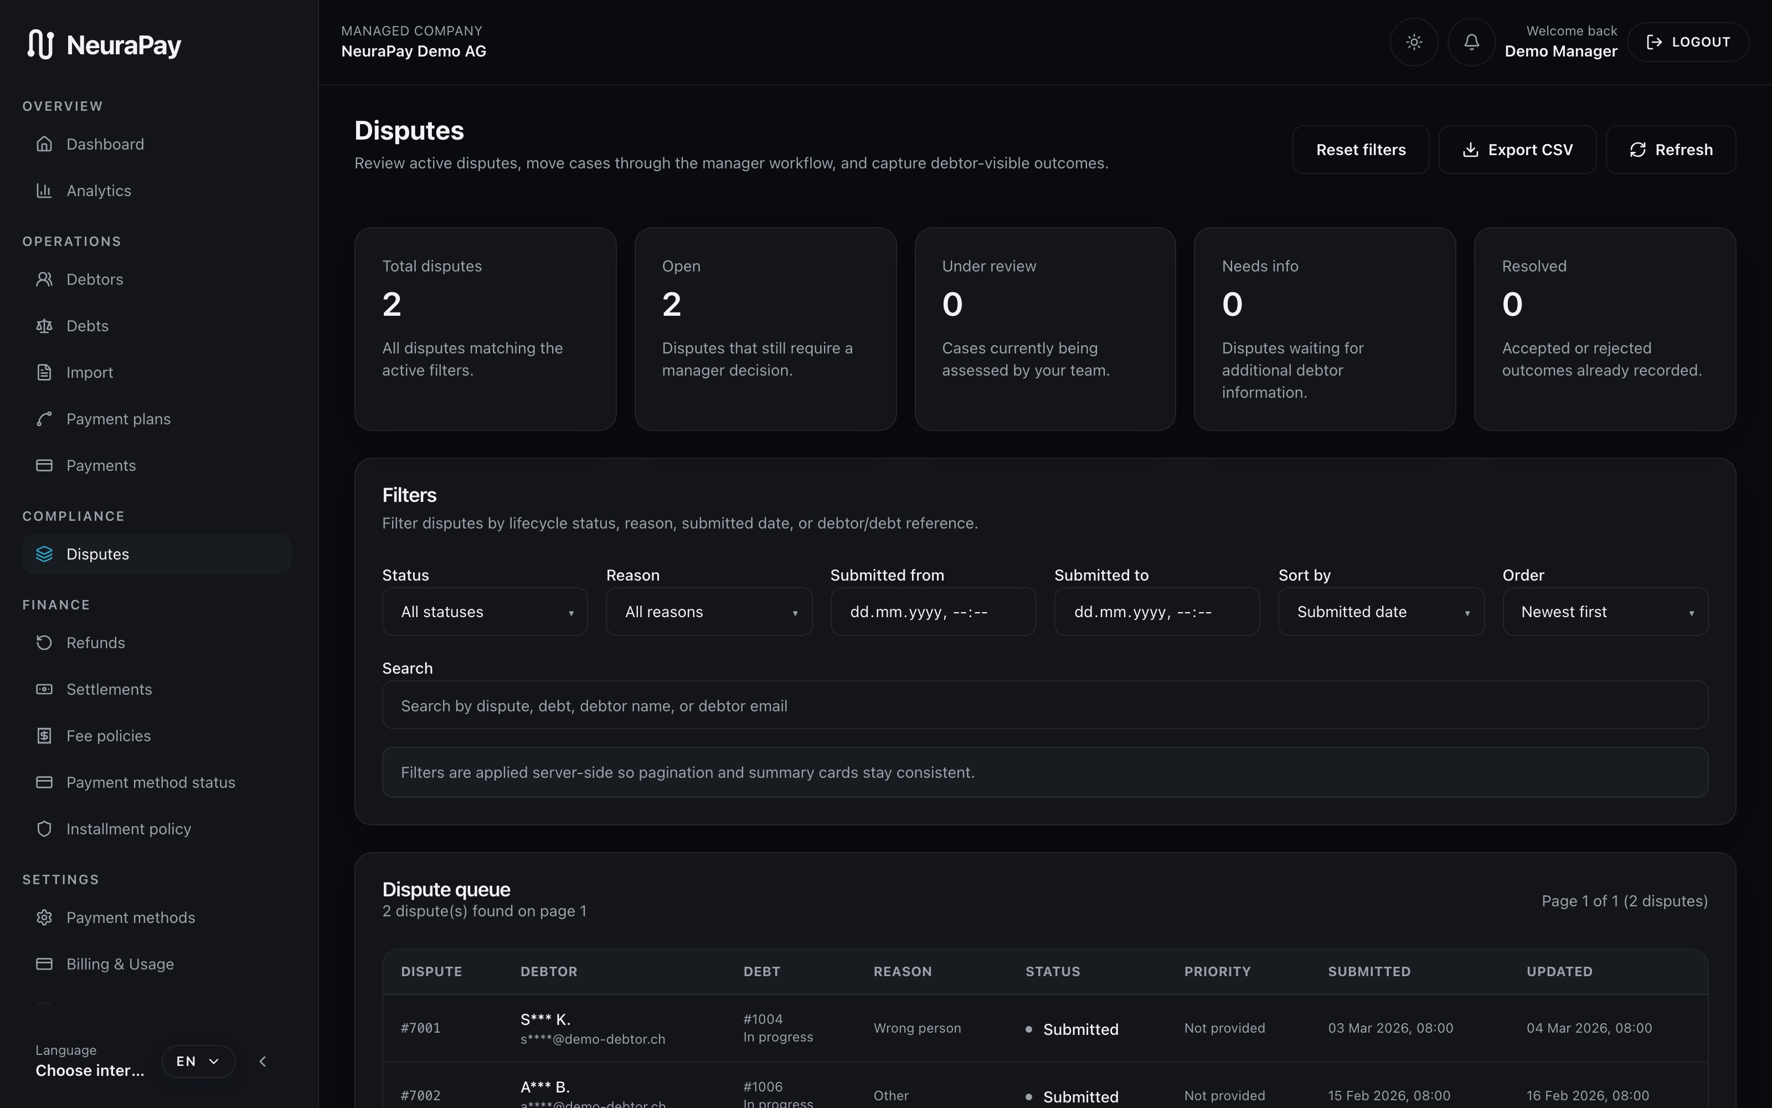Open Dashboard home icon in sidebar
The image size is (1772, 1108).
tap(44, 143)
